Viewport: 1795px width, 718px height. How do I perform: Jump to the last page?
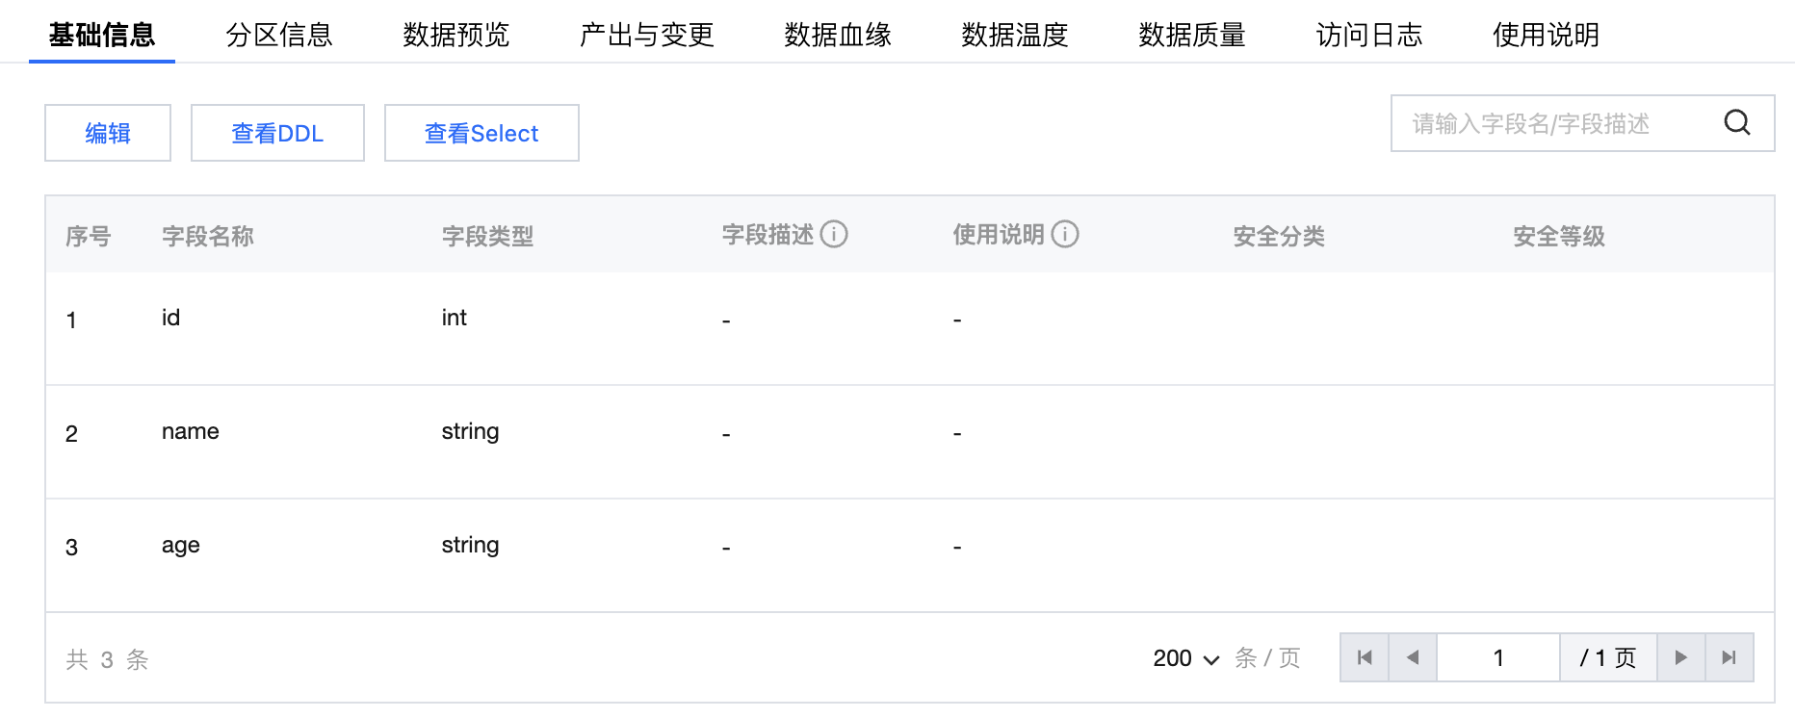[1729, 657]
